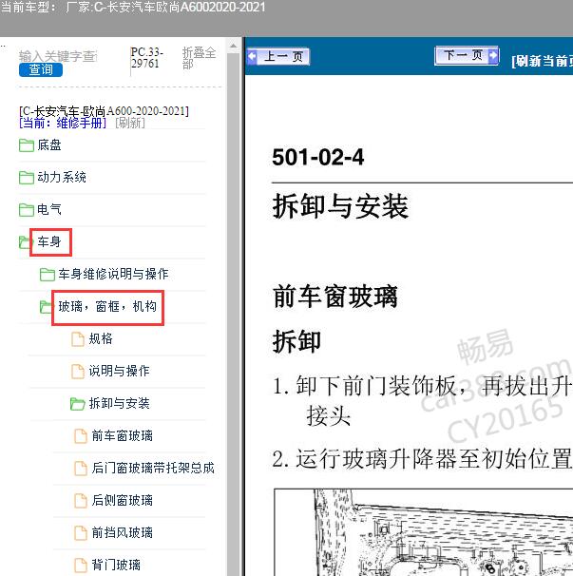Click the sidebar scrollbar up arrow
573x576 pixels.
(x=233, y=47)
